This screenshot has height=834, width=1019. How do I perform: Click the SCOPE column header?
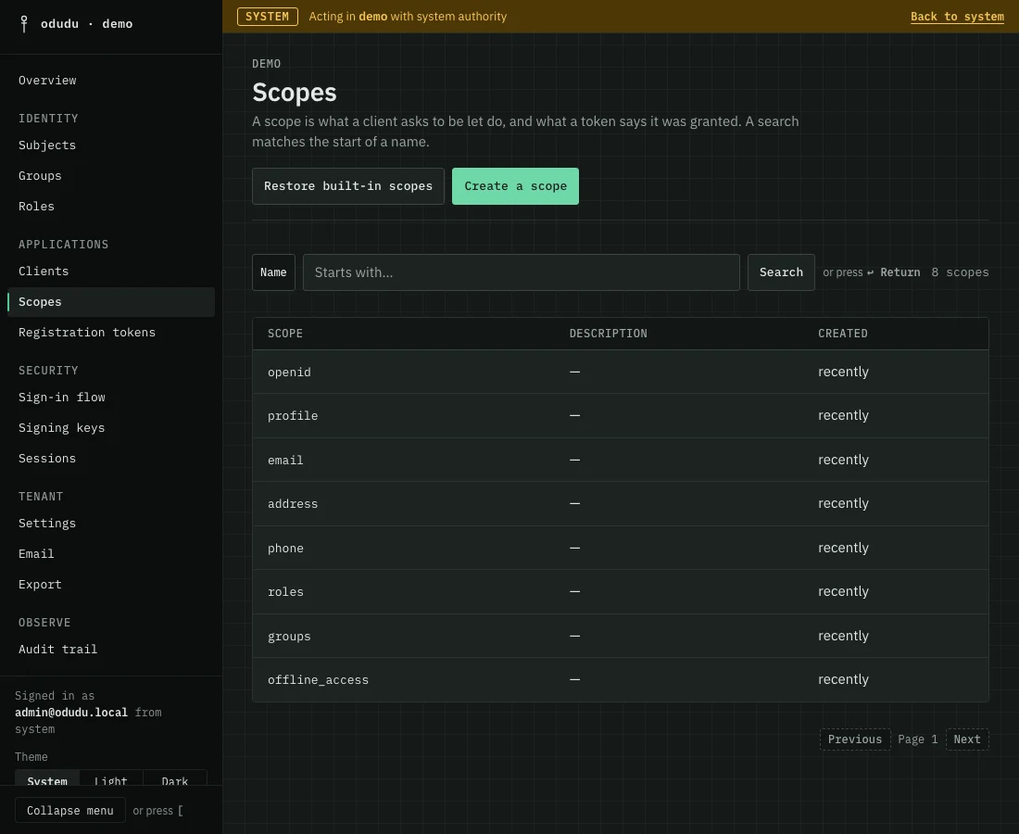point(285,334)
